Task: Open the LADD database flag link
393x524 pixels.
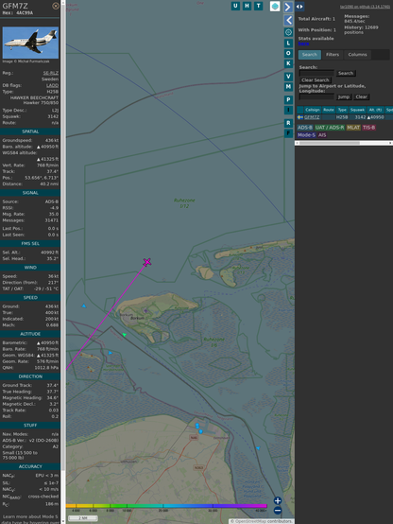Action: tap(52, 85)
